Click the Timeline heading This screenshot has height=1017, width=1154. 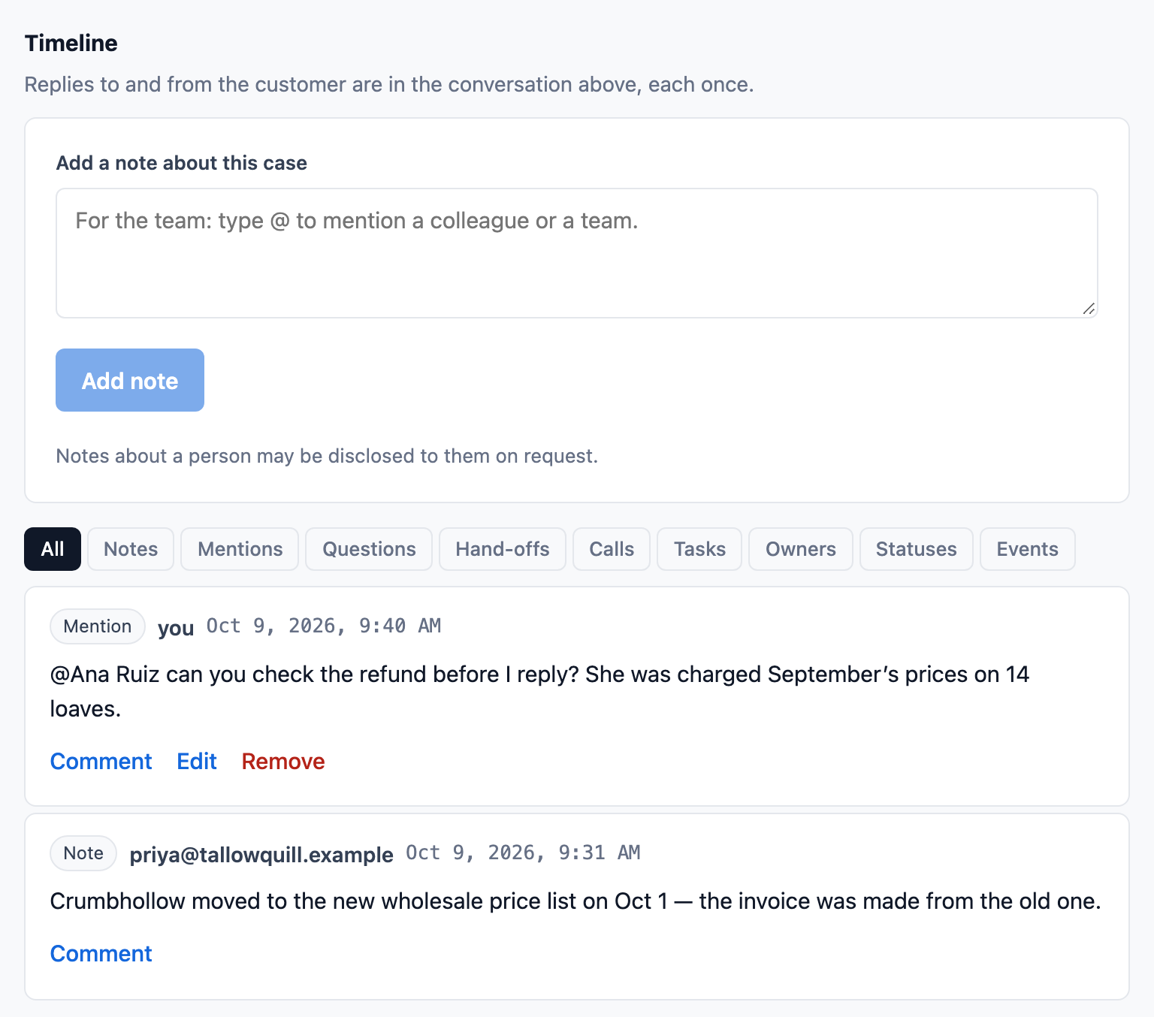click(x=71, y=44)
